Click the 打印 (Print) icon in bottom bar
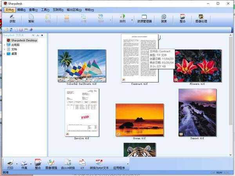The width and height of the screenshot is (235, 176). (x=10, y=163)
